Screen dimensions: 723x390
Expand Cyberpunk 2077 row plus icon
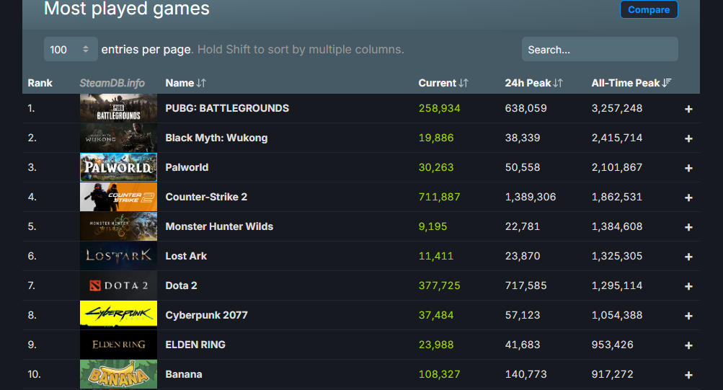(688, 316)
